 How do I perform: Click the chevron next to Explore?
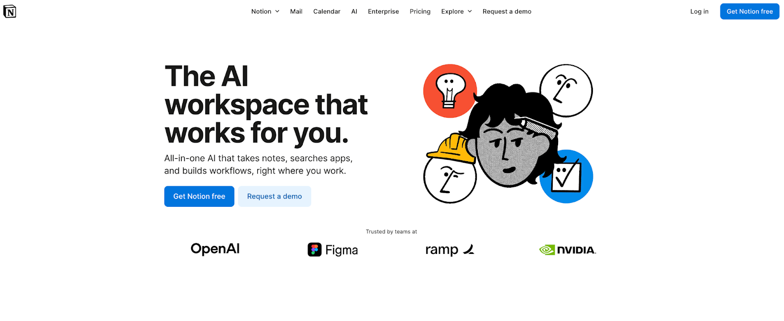tap(470, 11)
